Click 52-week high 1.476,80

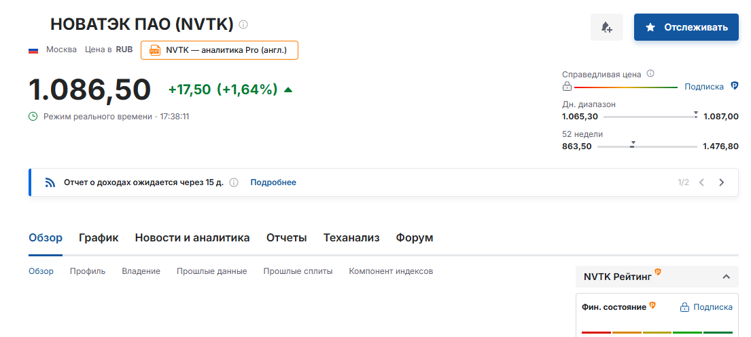tap(721, 146)
